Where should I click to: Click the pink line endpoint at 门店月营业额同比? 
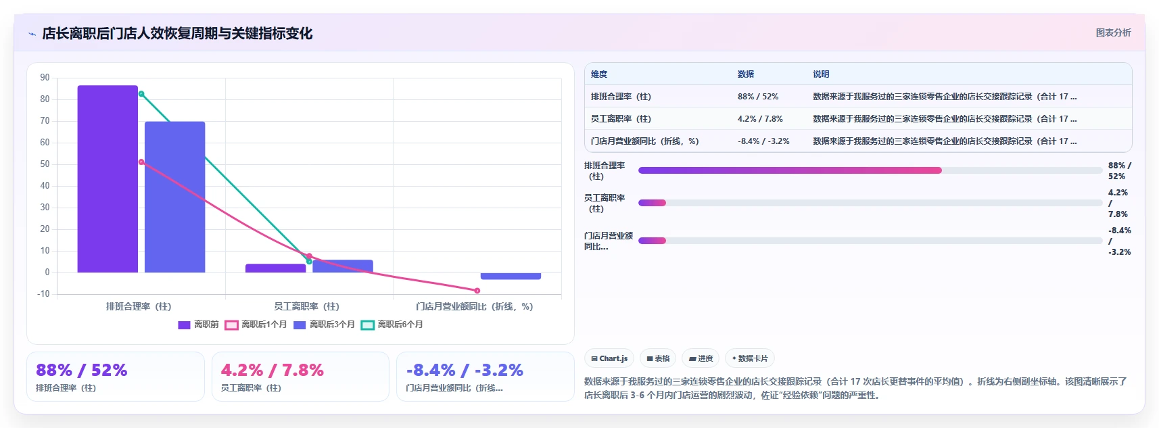coord(477,291)
